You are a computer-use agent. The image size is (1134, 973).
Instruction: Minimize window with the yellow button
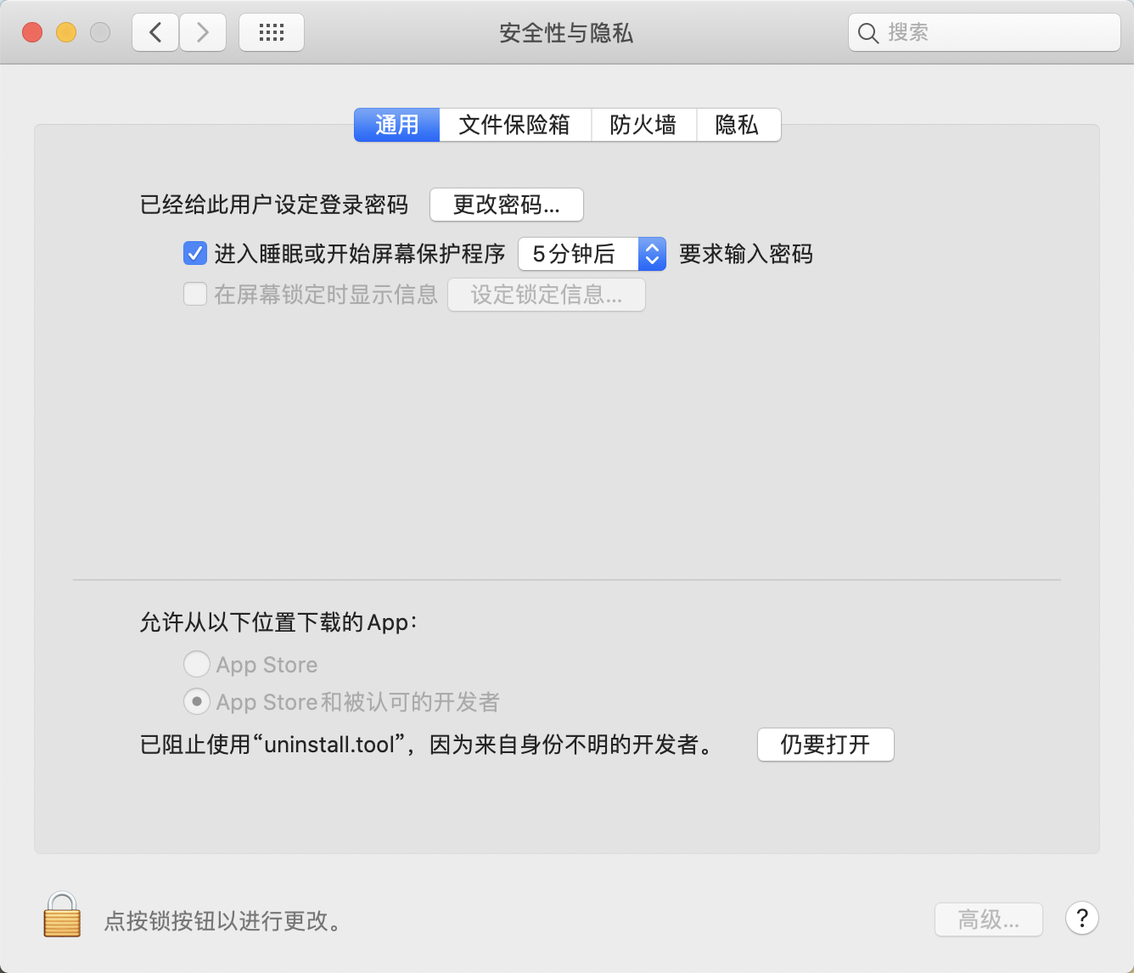coord(66,32)
